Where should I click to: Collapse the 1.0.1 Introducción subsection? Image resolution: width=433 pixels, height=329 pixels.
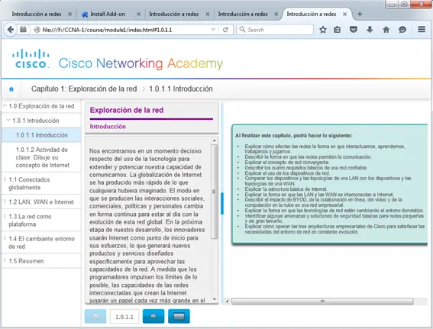click(x=8, y=120)
